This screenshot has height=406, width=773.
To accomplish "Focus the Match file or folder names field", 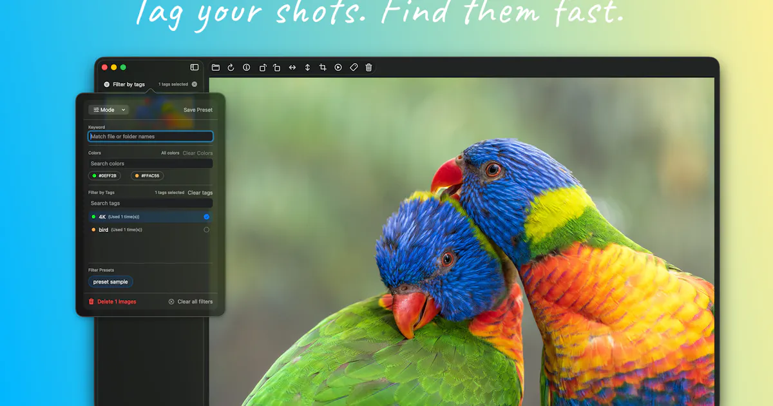I will coord(151,137).
